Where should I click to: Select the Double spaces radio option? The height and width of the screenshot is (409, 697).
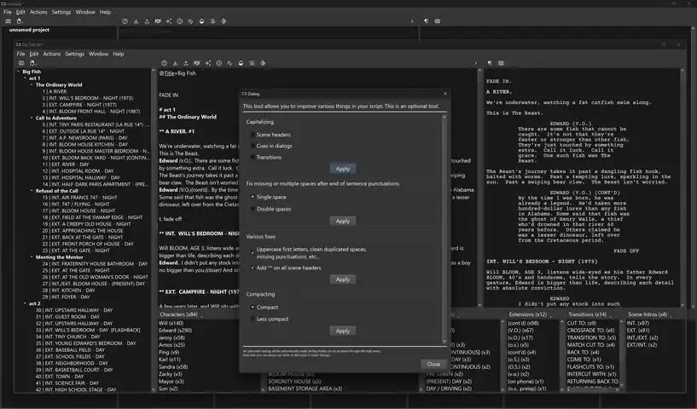253,209
